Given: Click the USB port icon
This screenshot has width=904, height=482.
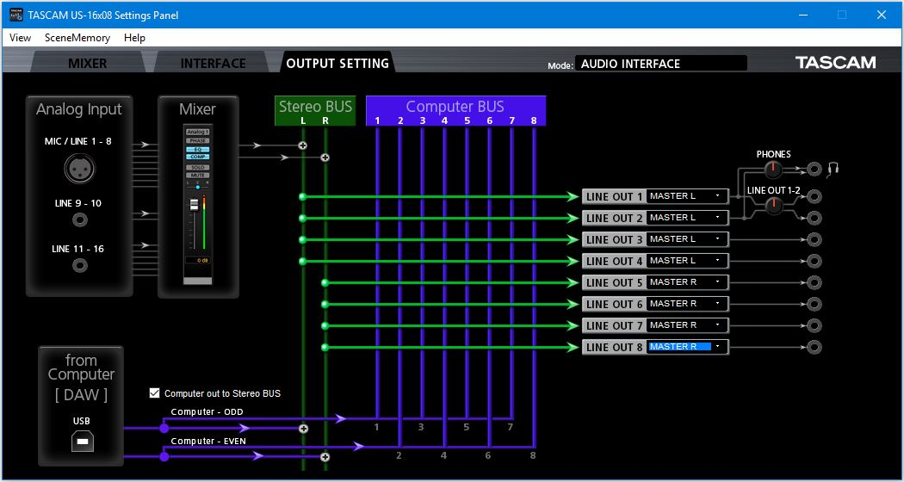Looking at the screenshot, I should coord(83,442).
